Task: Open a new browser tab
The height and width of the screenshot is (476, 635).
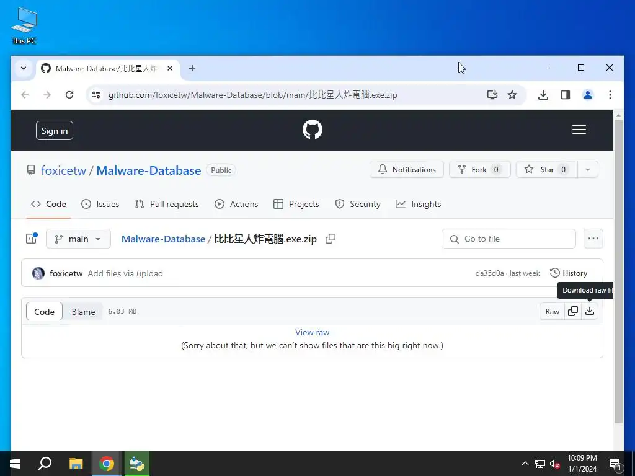Action: point(192,68)
